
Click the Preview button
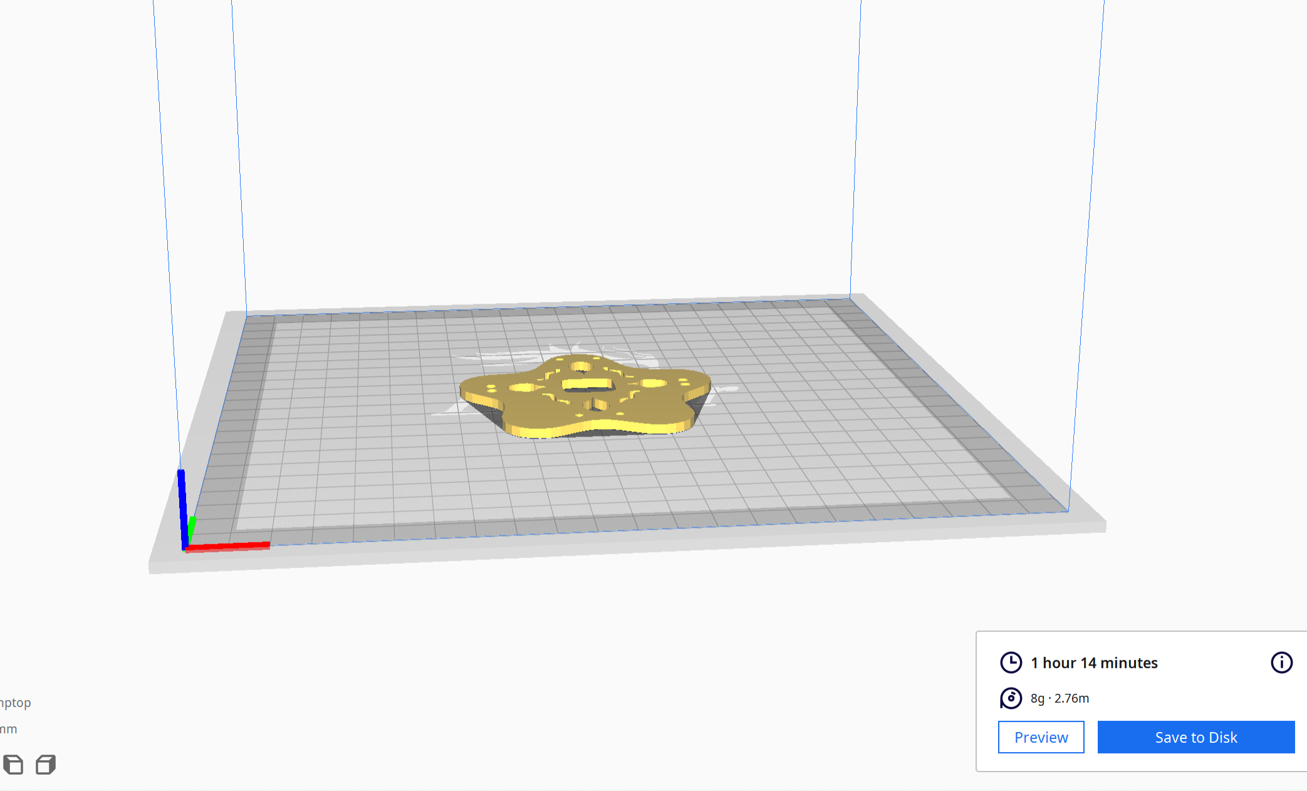pyautogui.click(x=1041, y=737)
